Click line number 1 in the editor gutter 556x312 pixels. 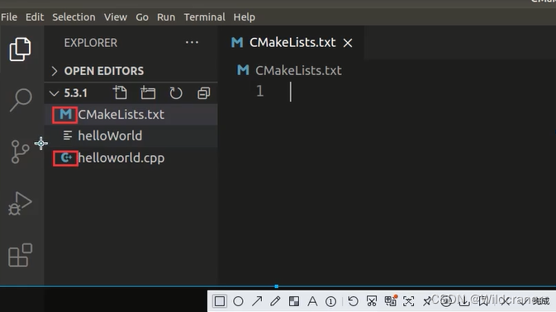coord(260,92)
